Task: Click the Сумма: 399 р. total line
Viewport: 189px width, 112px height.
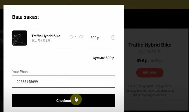Action: pyautogui.click(x=104, y=58)
